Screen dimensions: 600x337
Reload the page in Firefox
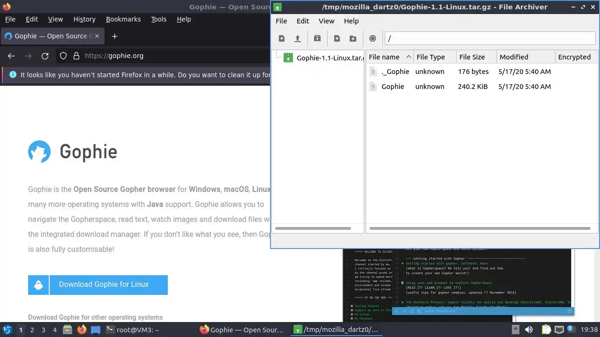tap(45, 56)
